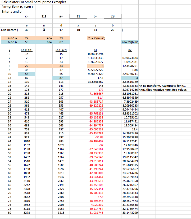Viewport: 191px width, 219px height.
Task: Click the a= input box containing 11
Action: [x=78, y=16]
